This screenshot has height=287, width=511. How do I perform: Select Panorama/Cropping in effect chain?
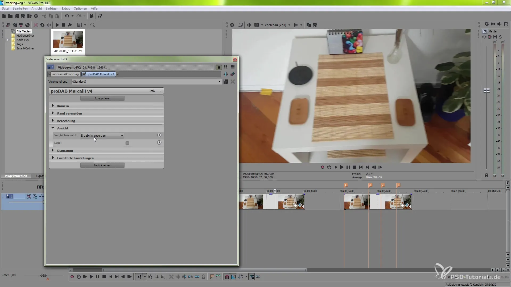tap(65, 74)
